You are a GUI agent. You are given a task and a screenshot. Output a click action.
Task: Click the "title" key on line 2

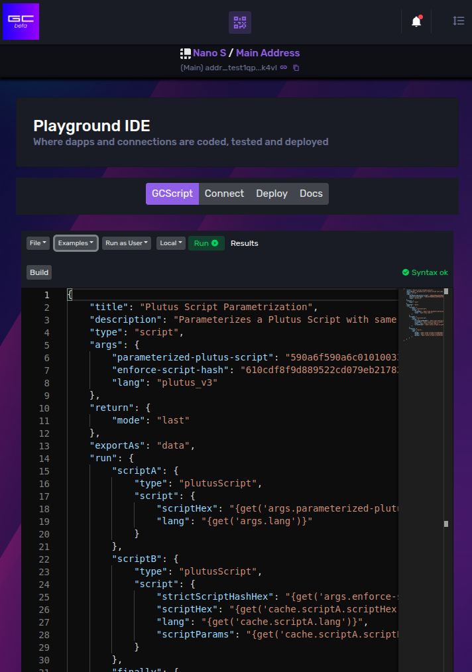109,307
